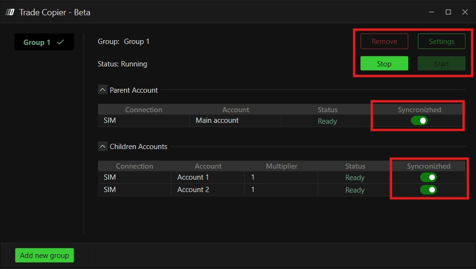Maximize the Trade Copier window
This screenshot has width=476, height=269.
pos(448,12)
